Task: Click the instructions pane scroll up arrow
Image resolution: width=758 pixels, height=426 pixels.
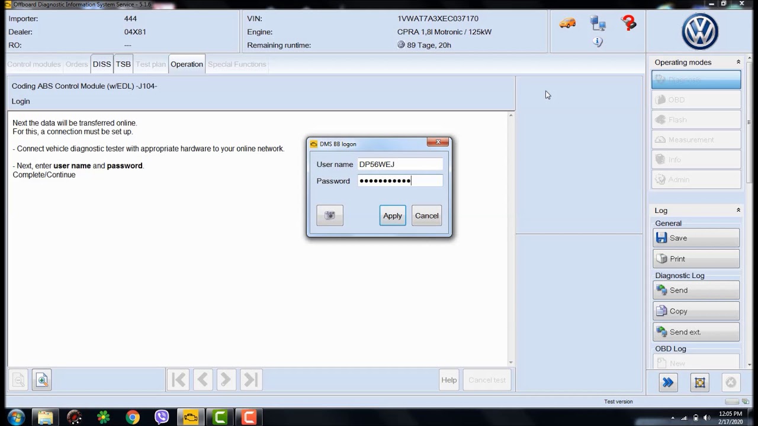Action: tap(510, 115)
